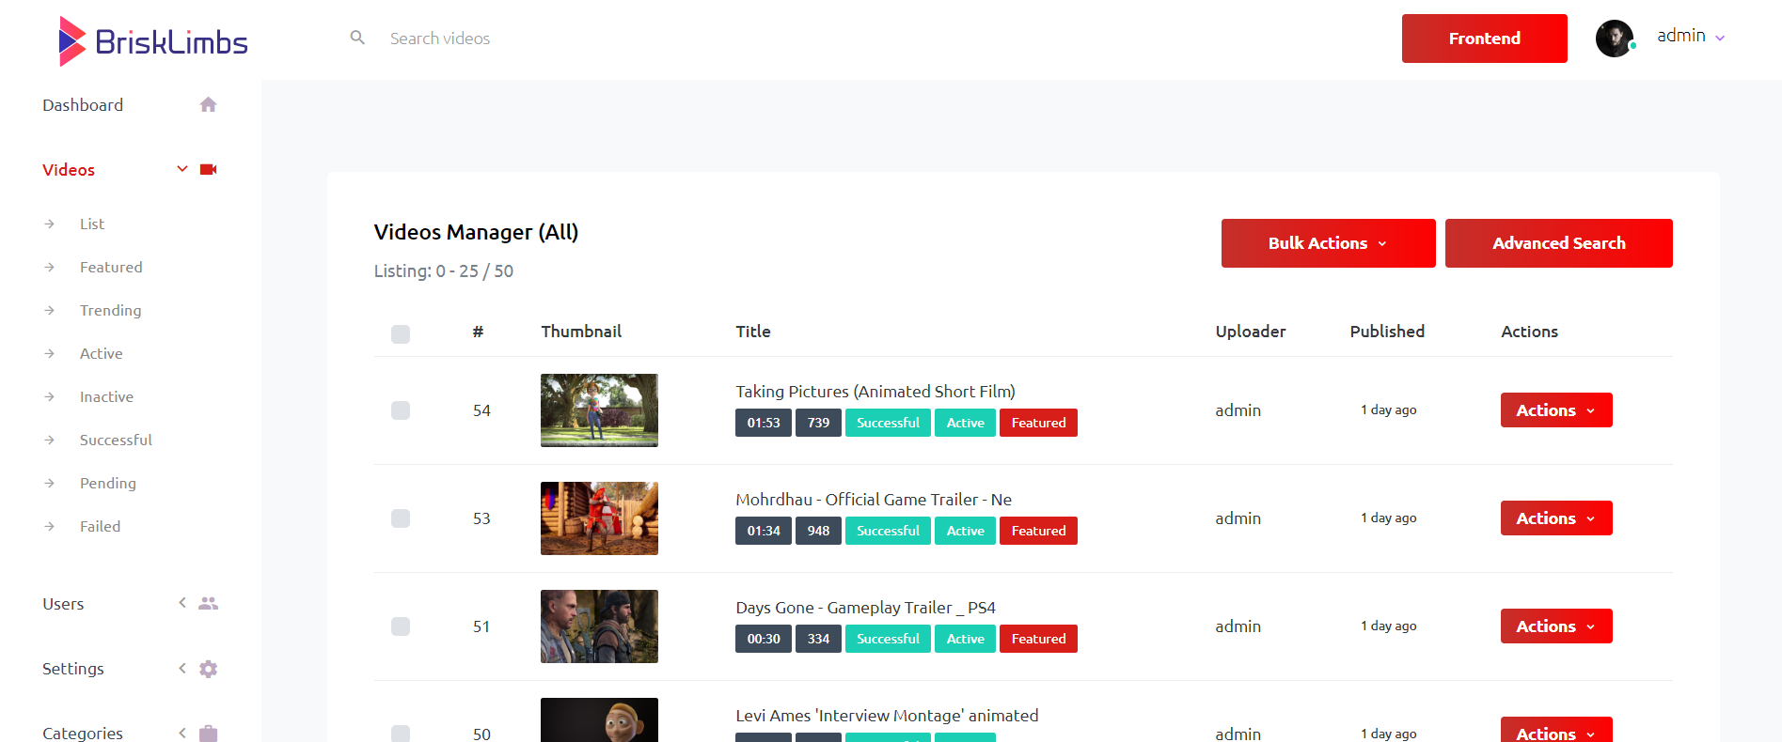Collapse the Videos menu chevron
1782x742 pixels.
tap(182, 169)
